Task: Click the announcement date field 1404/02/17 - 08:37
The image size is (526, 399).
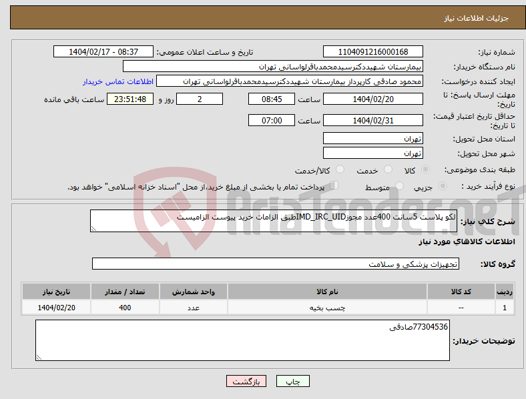Action: 103,51
